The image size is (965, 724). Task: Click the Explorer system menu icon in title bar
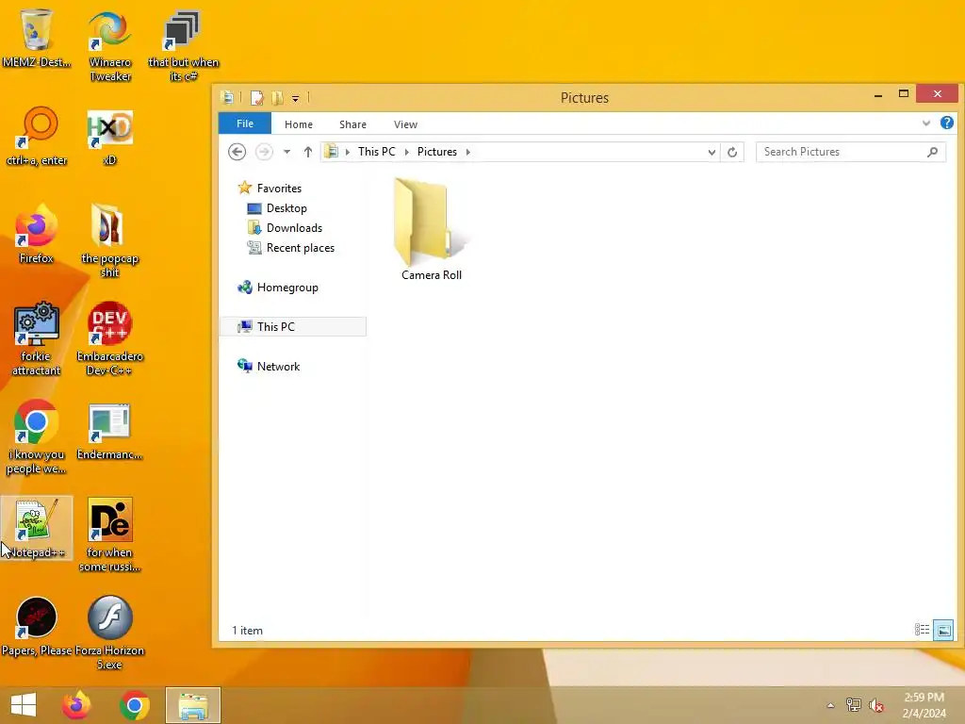click(x=227, y=97)
